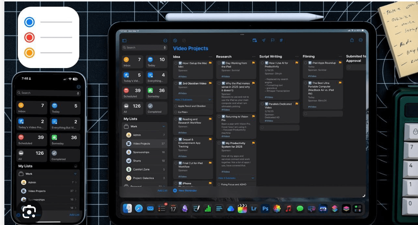418x225 pixels.
Task: Click the hashtag tag icon in iPad toolbar
Action: click(281, 40)
